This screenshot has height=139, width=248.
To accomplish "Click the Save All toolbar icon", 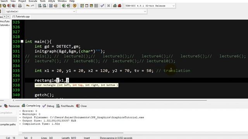I will (x=4, y=6).
